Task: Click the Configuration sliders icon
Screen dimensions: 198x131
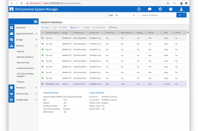Action: coord(11,100)
